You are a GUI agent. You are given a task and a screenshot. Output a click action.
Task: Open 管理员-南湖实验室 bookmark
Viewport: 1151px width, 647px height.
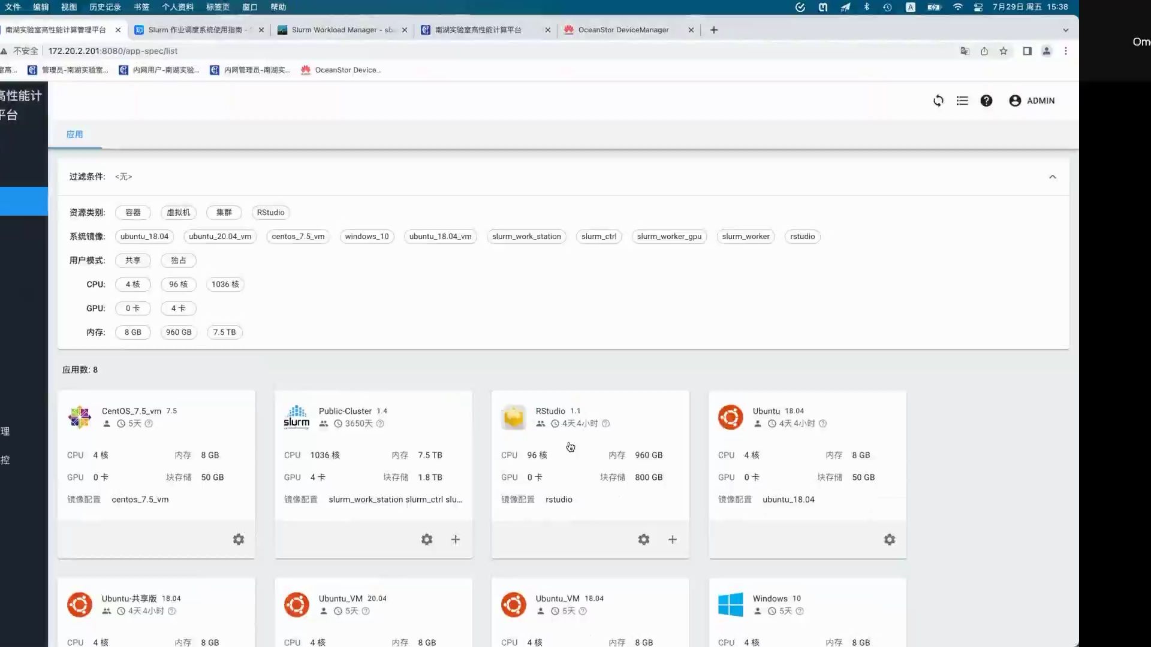click(x=68, y=70)
